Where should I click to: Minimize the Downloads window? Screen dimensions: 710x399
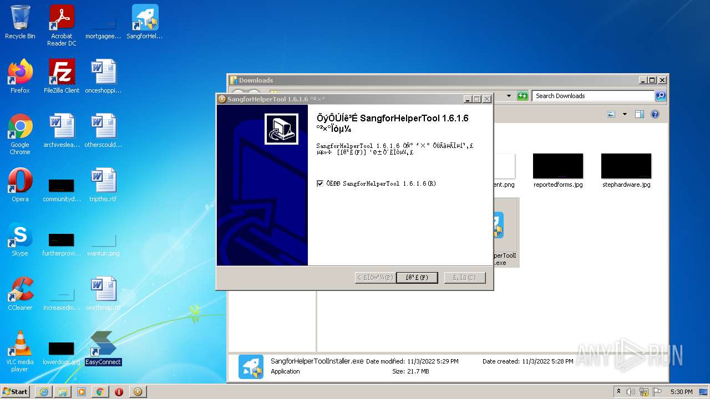tap(643, 80)
